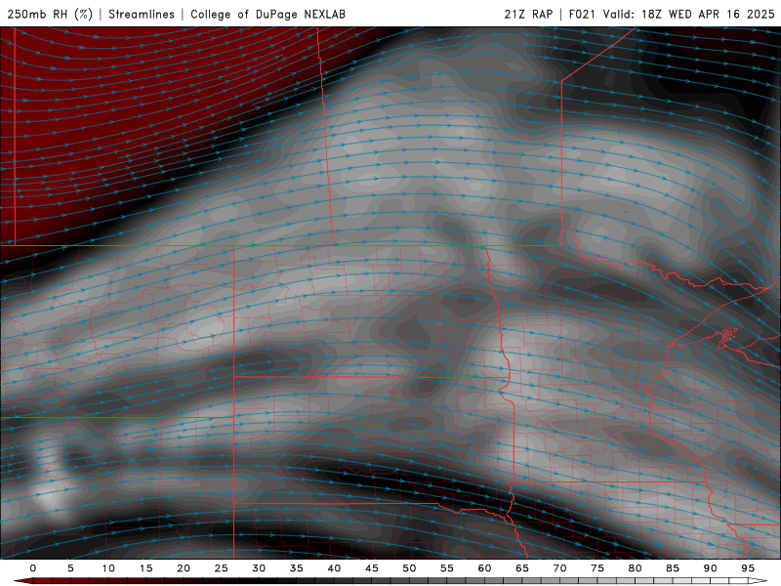Click the colorbar label "80"

click(636, 568)
